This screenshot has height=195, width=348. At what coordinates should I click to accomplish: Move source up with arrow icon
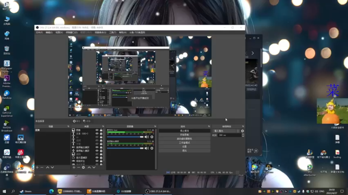(89, 167)
